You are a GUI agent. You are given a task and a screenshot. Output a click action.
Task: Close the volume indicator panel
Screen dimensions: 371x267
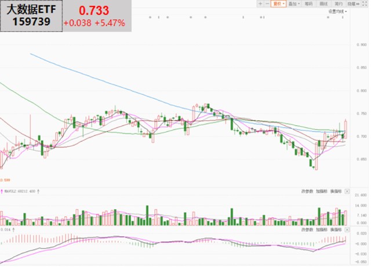click(x=348, y=191)
